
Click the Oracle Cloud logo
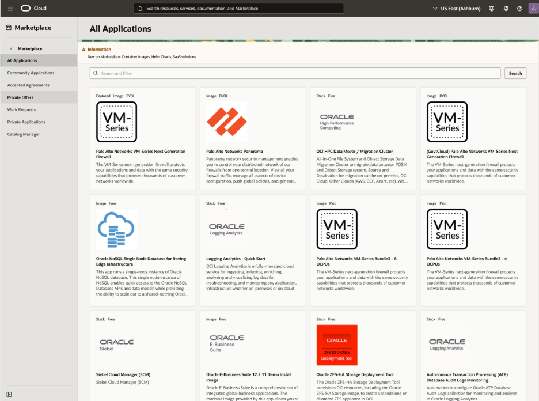point(33,9)
